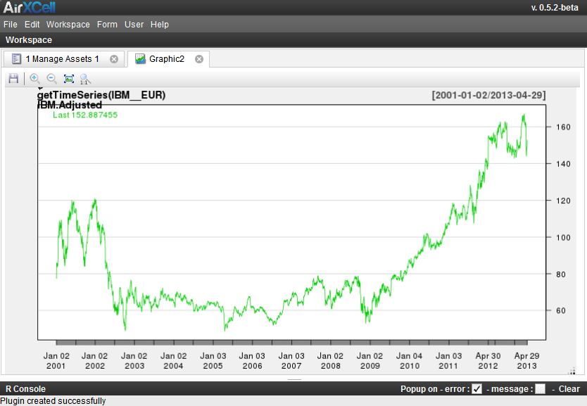
Task: Click the Workspace panel header
Action: 29,39
